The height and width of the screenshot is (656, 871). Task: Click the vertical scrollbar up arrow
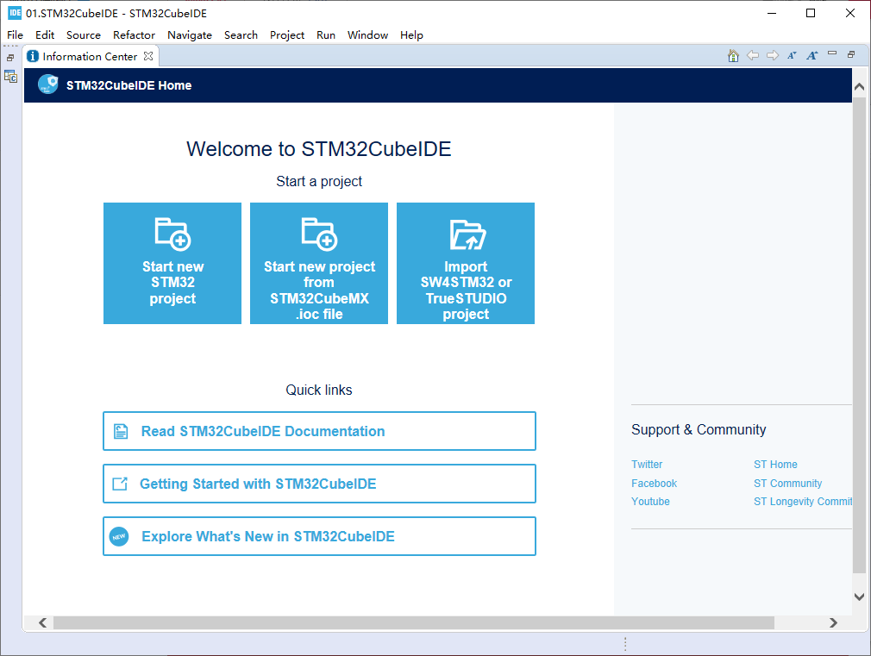(859, 87)
